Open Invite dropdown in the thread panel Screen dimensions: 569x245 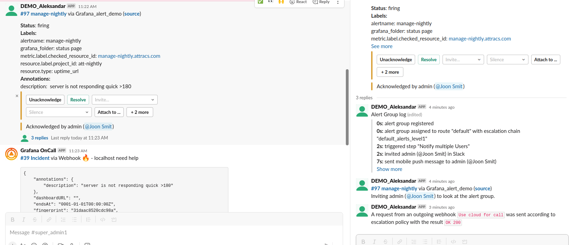coord(463,60)
